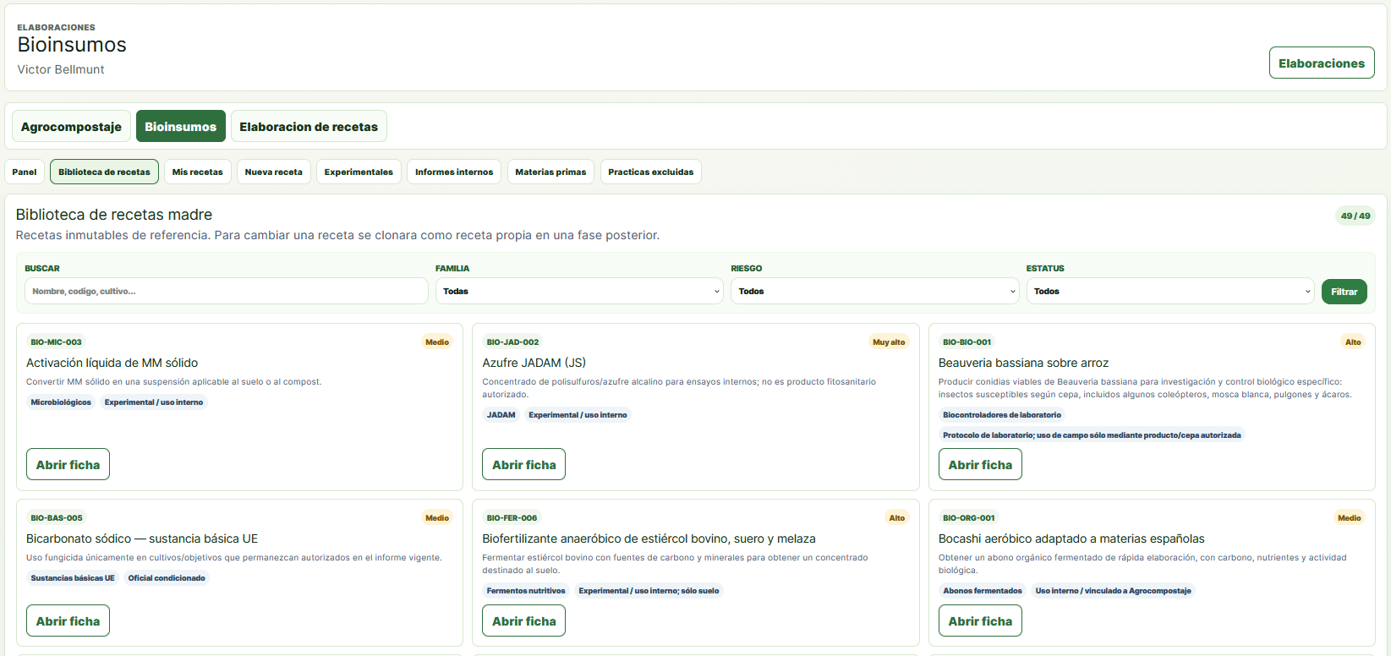Open the Elaboraciones button in header

point(1321,63)
